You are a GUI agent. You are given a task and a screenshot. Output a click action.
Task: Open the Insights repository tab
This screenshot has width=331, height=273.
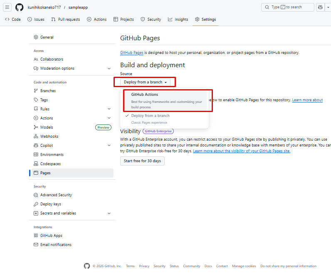click(178, 19)
